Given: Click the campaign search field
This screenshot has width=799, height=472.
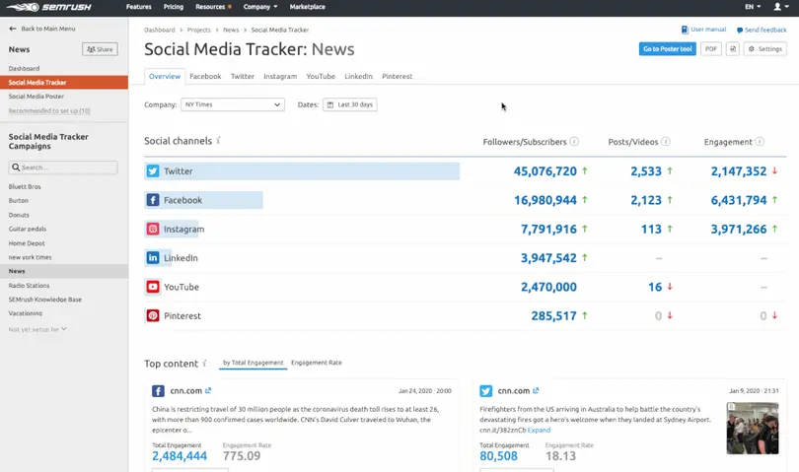Looking at the screenshot, I should coord(63,168).
